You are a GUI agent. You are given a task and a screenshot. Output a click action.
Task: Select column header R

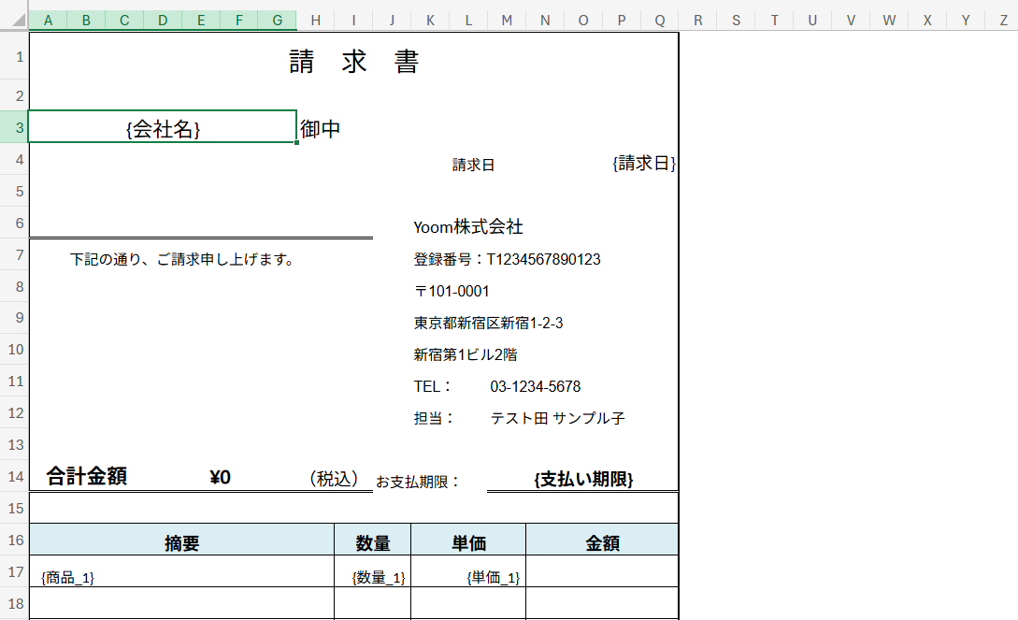coord(697,21)
